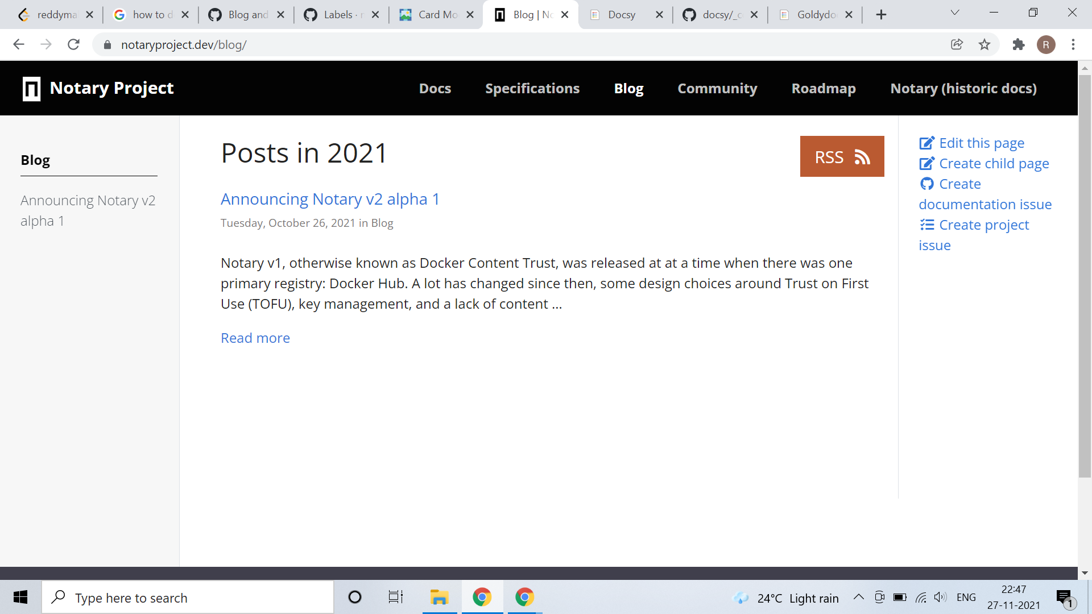Click the page reload icon
Image resolution: width=1092 pixels, height=614 pixels.
coord(73,44)
